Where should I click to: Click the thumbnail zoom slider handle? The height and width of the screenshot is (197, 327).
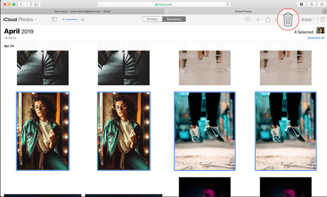point(78,20)
